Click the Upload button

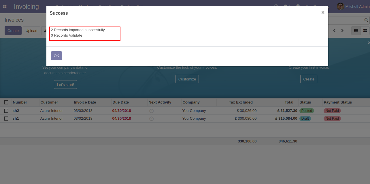click(x=31, y=31)
